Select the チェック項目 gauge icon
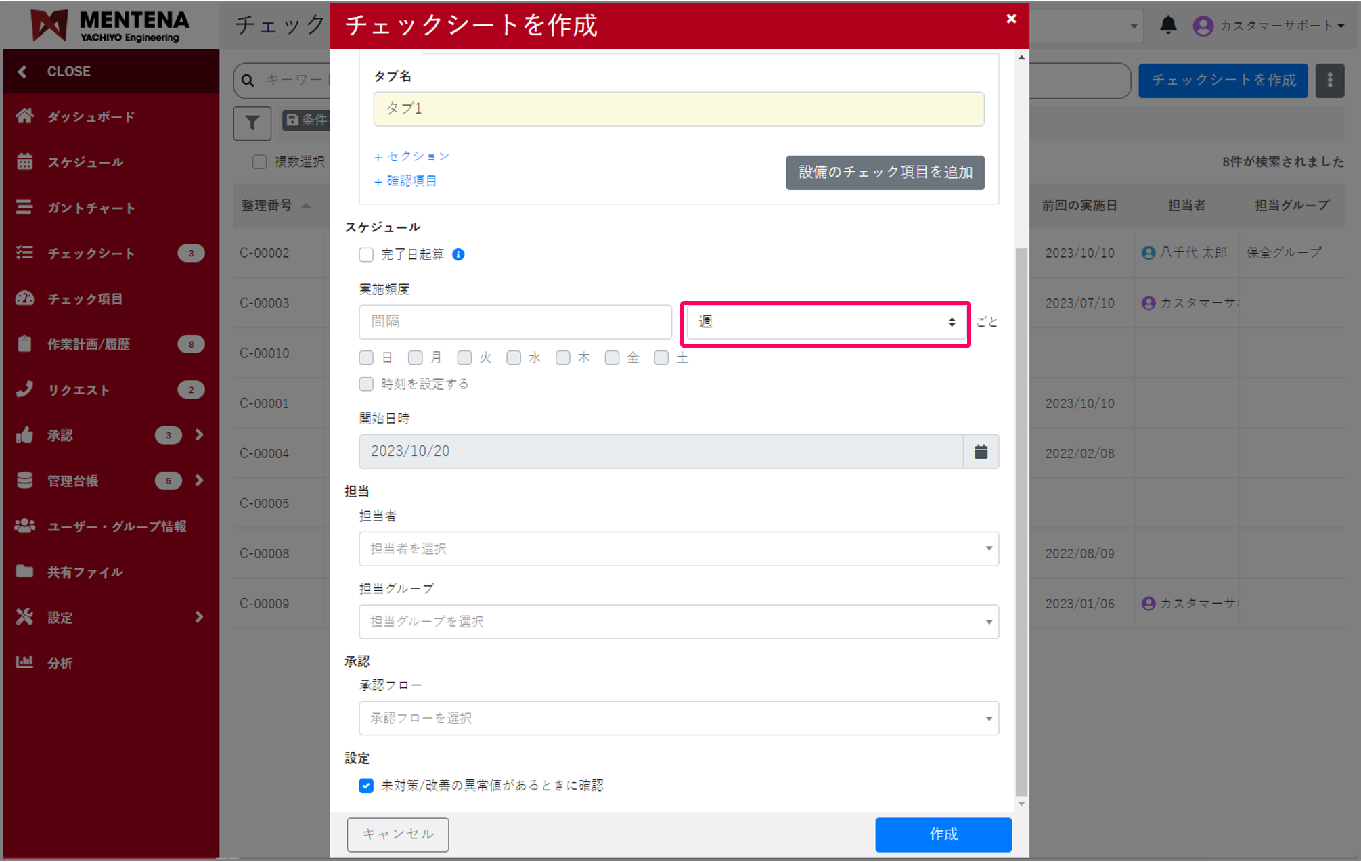 tap(25, 298)
